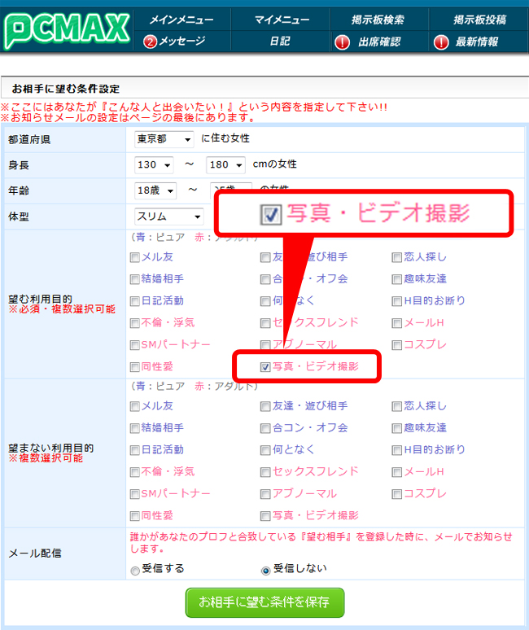Open the minimum height dropdown showing 130
Viewport: 529px width, 630px height.
(155, 165)
